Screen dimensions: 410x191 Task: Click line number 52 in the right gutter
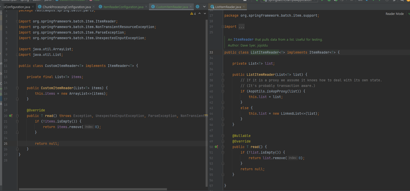click(x=211, y=158)
